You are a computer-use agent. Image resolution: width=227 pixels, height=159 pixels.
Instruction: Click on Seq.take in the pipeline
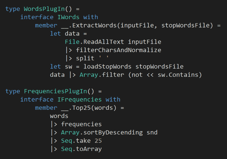click(76, 141)
